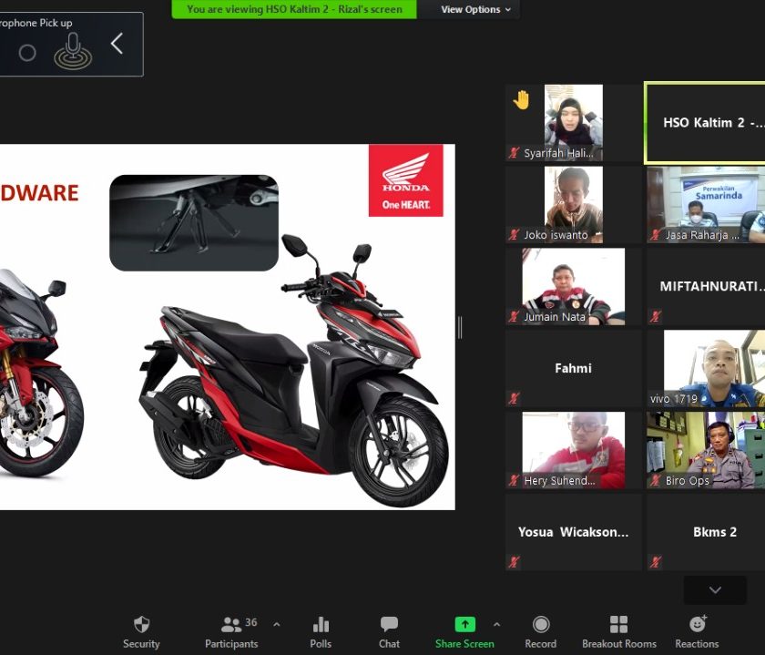Select Hery Suhend's video tile
Viewport: 765px width, 655px height.
[573, 451]
